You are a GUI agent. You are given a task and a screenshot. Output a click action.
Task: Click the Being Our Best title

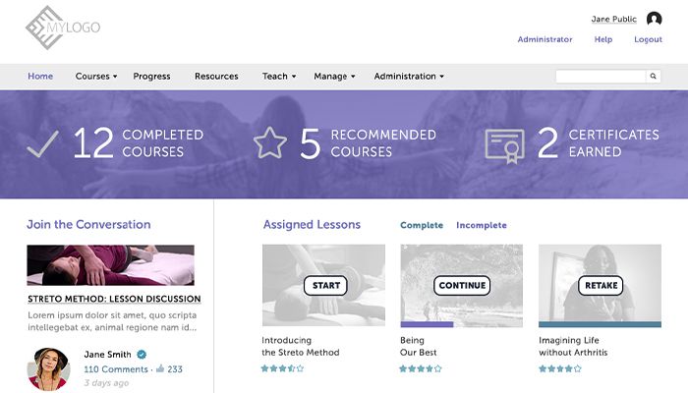tap(418, 346)
